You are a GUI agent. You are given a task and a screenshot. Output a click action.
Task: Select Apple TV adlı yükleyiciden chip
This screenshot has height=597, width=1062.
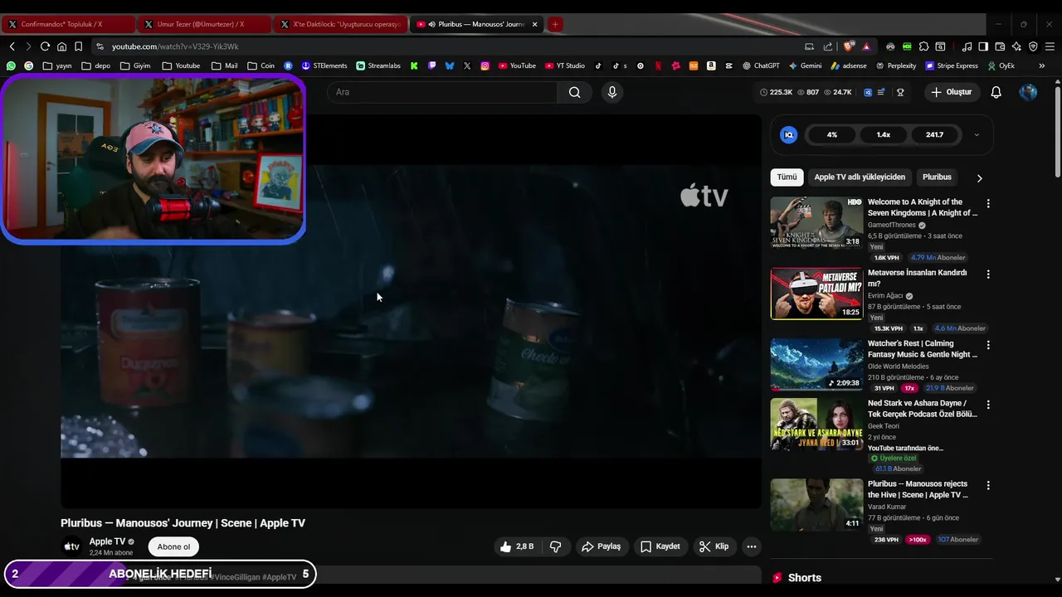(860, 177)
